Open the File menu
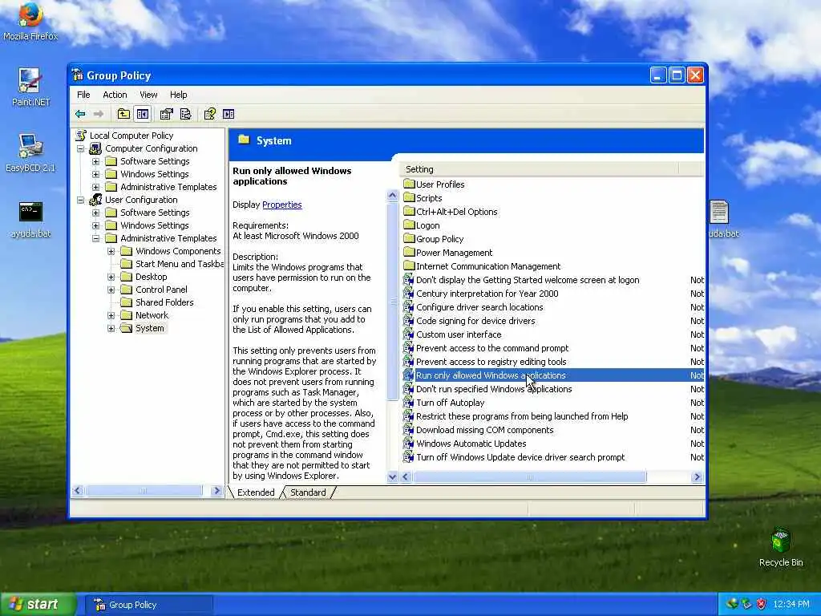Screen dimensions: 821x616 pyautogui.click(x=83, y=95)
